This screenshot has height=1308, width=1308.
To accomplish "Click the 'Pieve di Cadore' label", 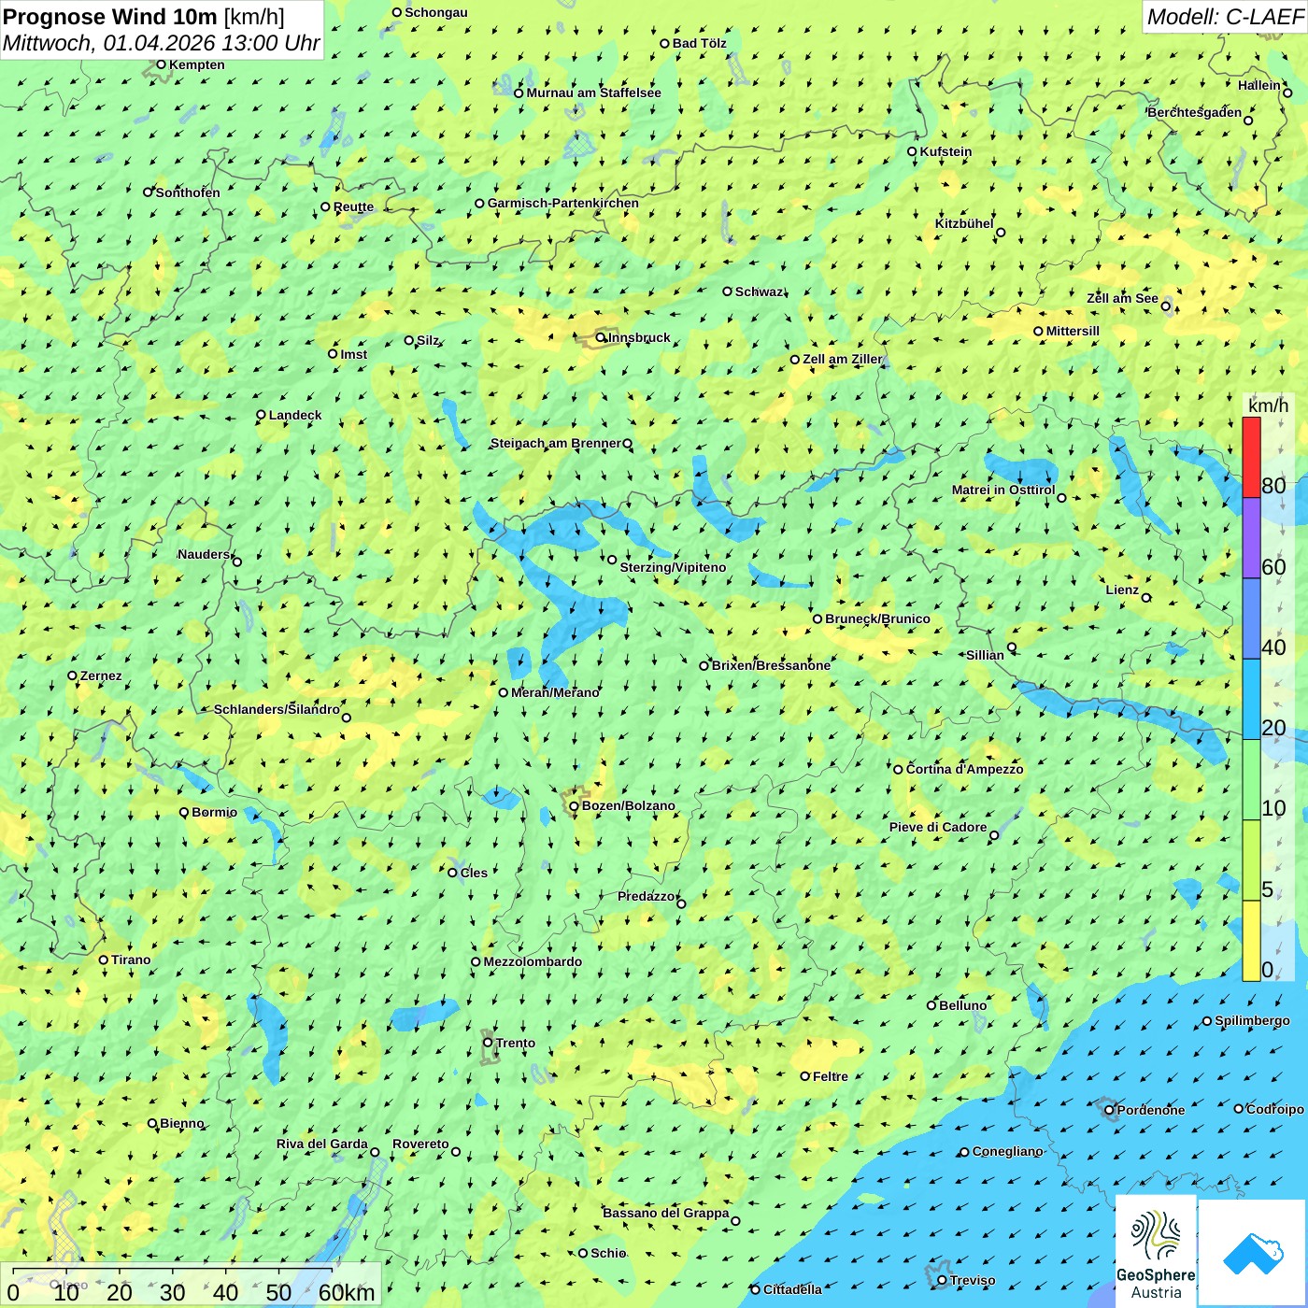I will coord(938,827).
